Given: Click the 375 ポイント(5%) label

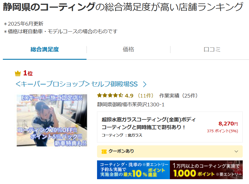Looking at the screenshot, I should coord(222,131).
